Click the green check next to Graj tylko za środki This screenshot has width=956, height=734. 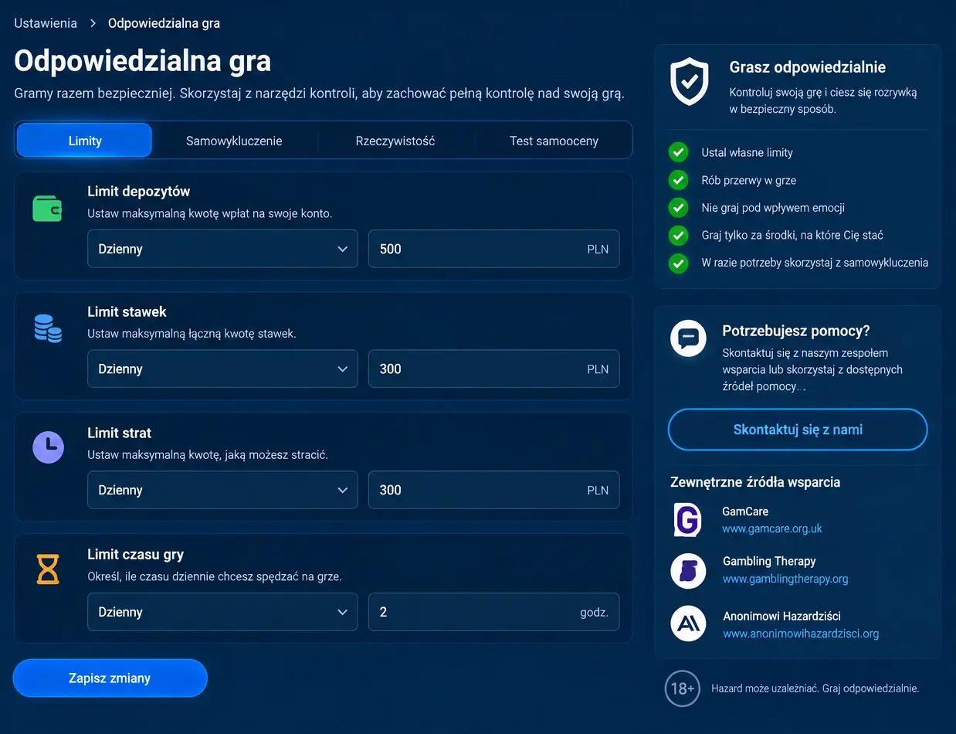(678, 235)
